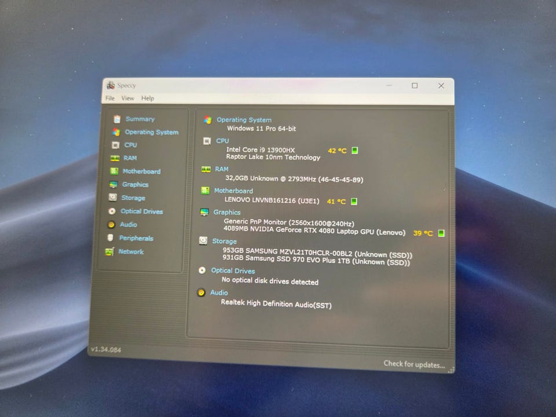Select the Motherboard sidebar icon
This screenshot has height=417, width=556.
(x=114, y=171)
